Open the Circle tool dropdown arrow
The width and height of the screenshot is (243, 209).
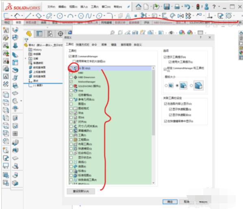click(x=65, y=16)
